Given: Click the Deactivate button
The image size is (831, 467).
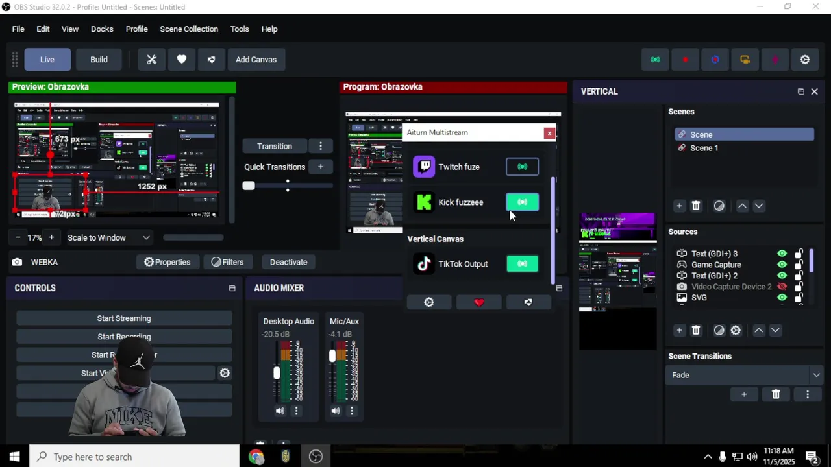Looking at the screenshot, I should click(288, 262).
